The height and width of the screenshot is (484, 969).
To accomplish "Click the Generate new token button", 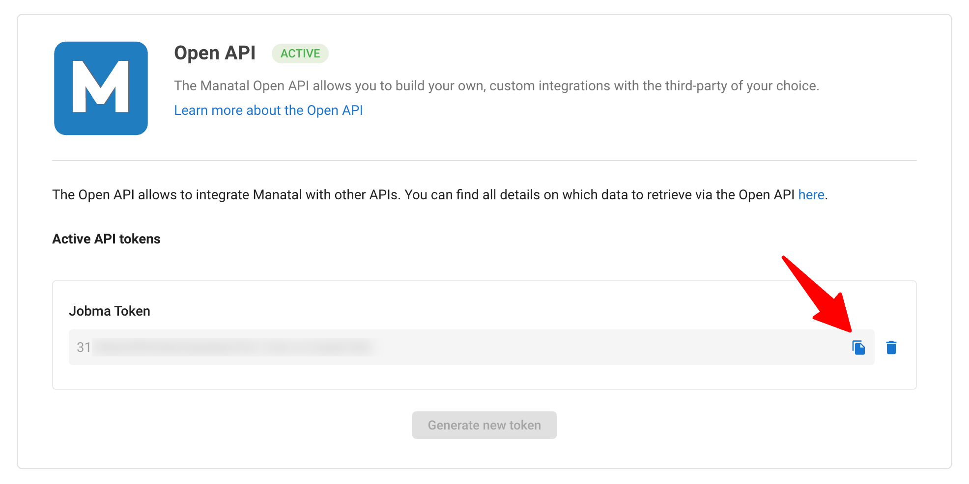I will tap(484, 425).
